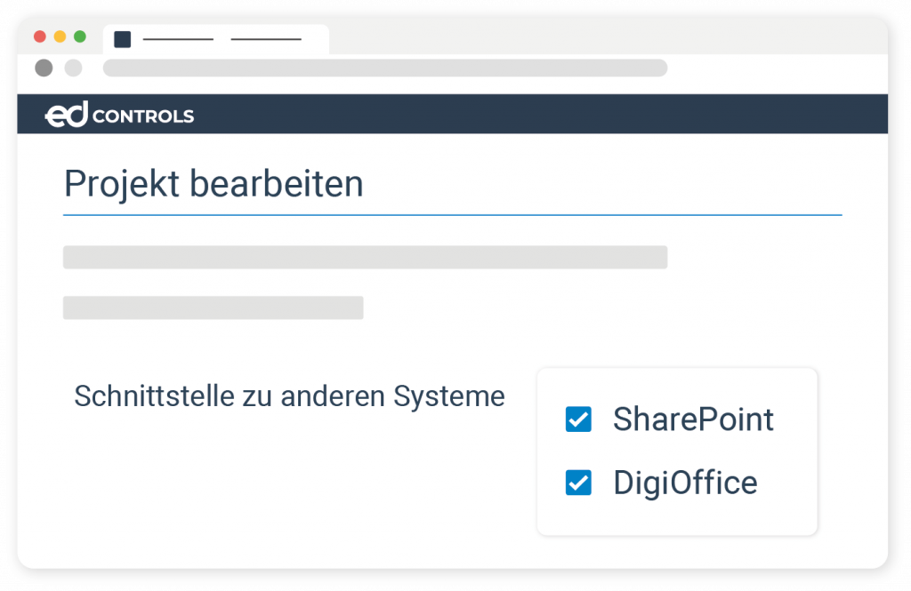Toggle the DigiOffice checkbox
Screen dimensions: 911x591
click(x=578, y=483)
